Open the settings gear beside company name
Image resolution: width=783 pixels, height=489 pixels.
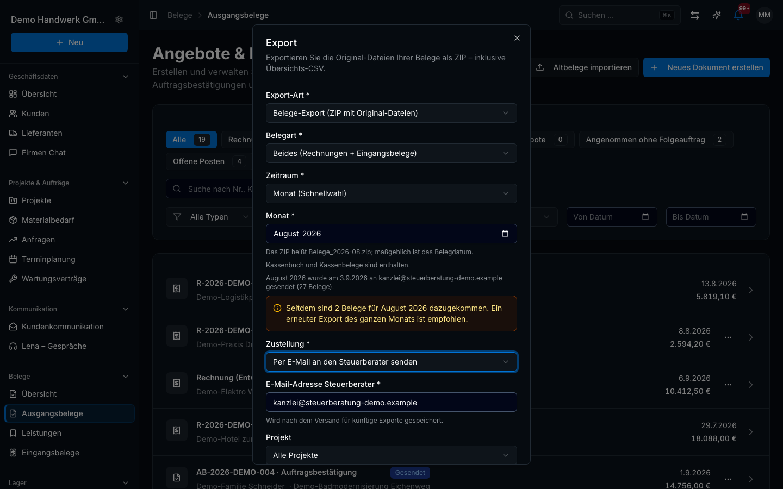pyautogui.click(x=119, y=20)
